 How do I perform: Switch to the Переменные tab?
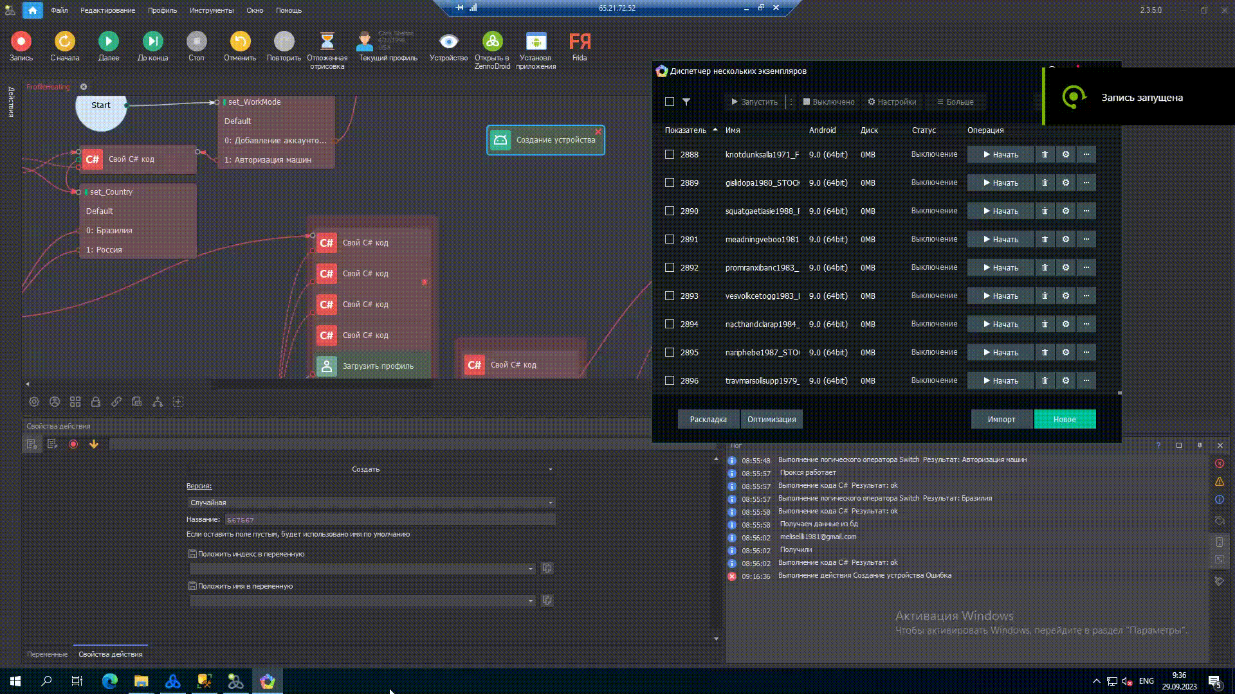tap(47, 654)
